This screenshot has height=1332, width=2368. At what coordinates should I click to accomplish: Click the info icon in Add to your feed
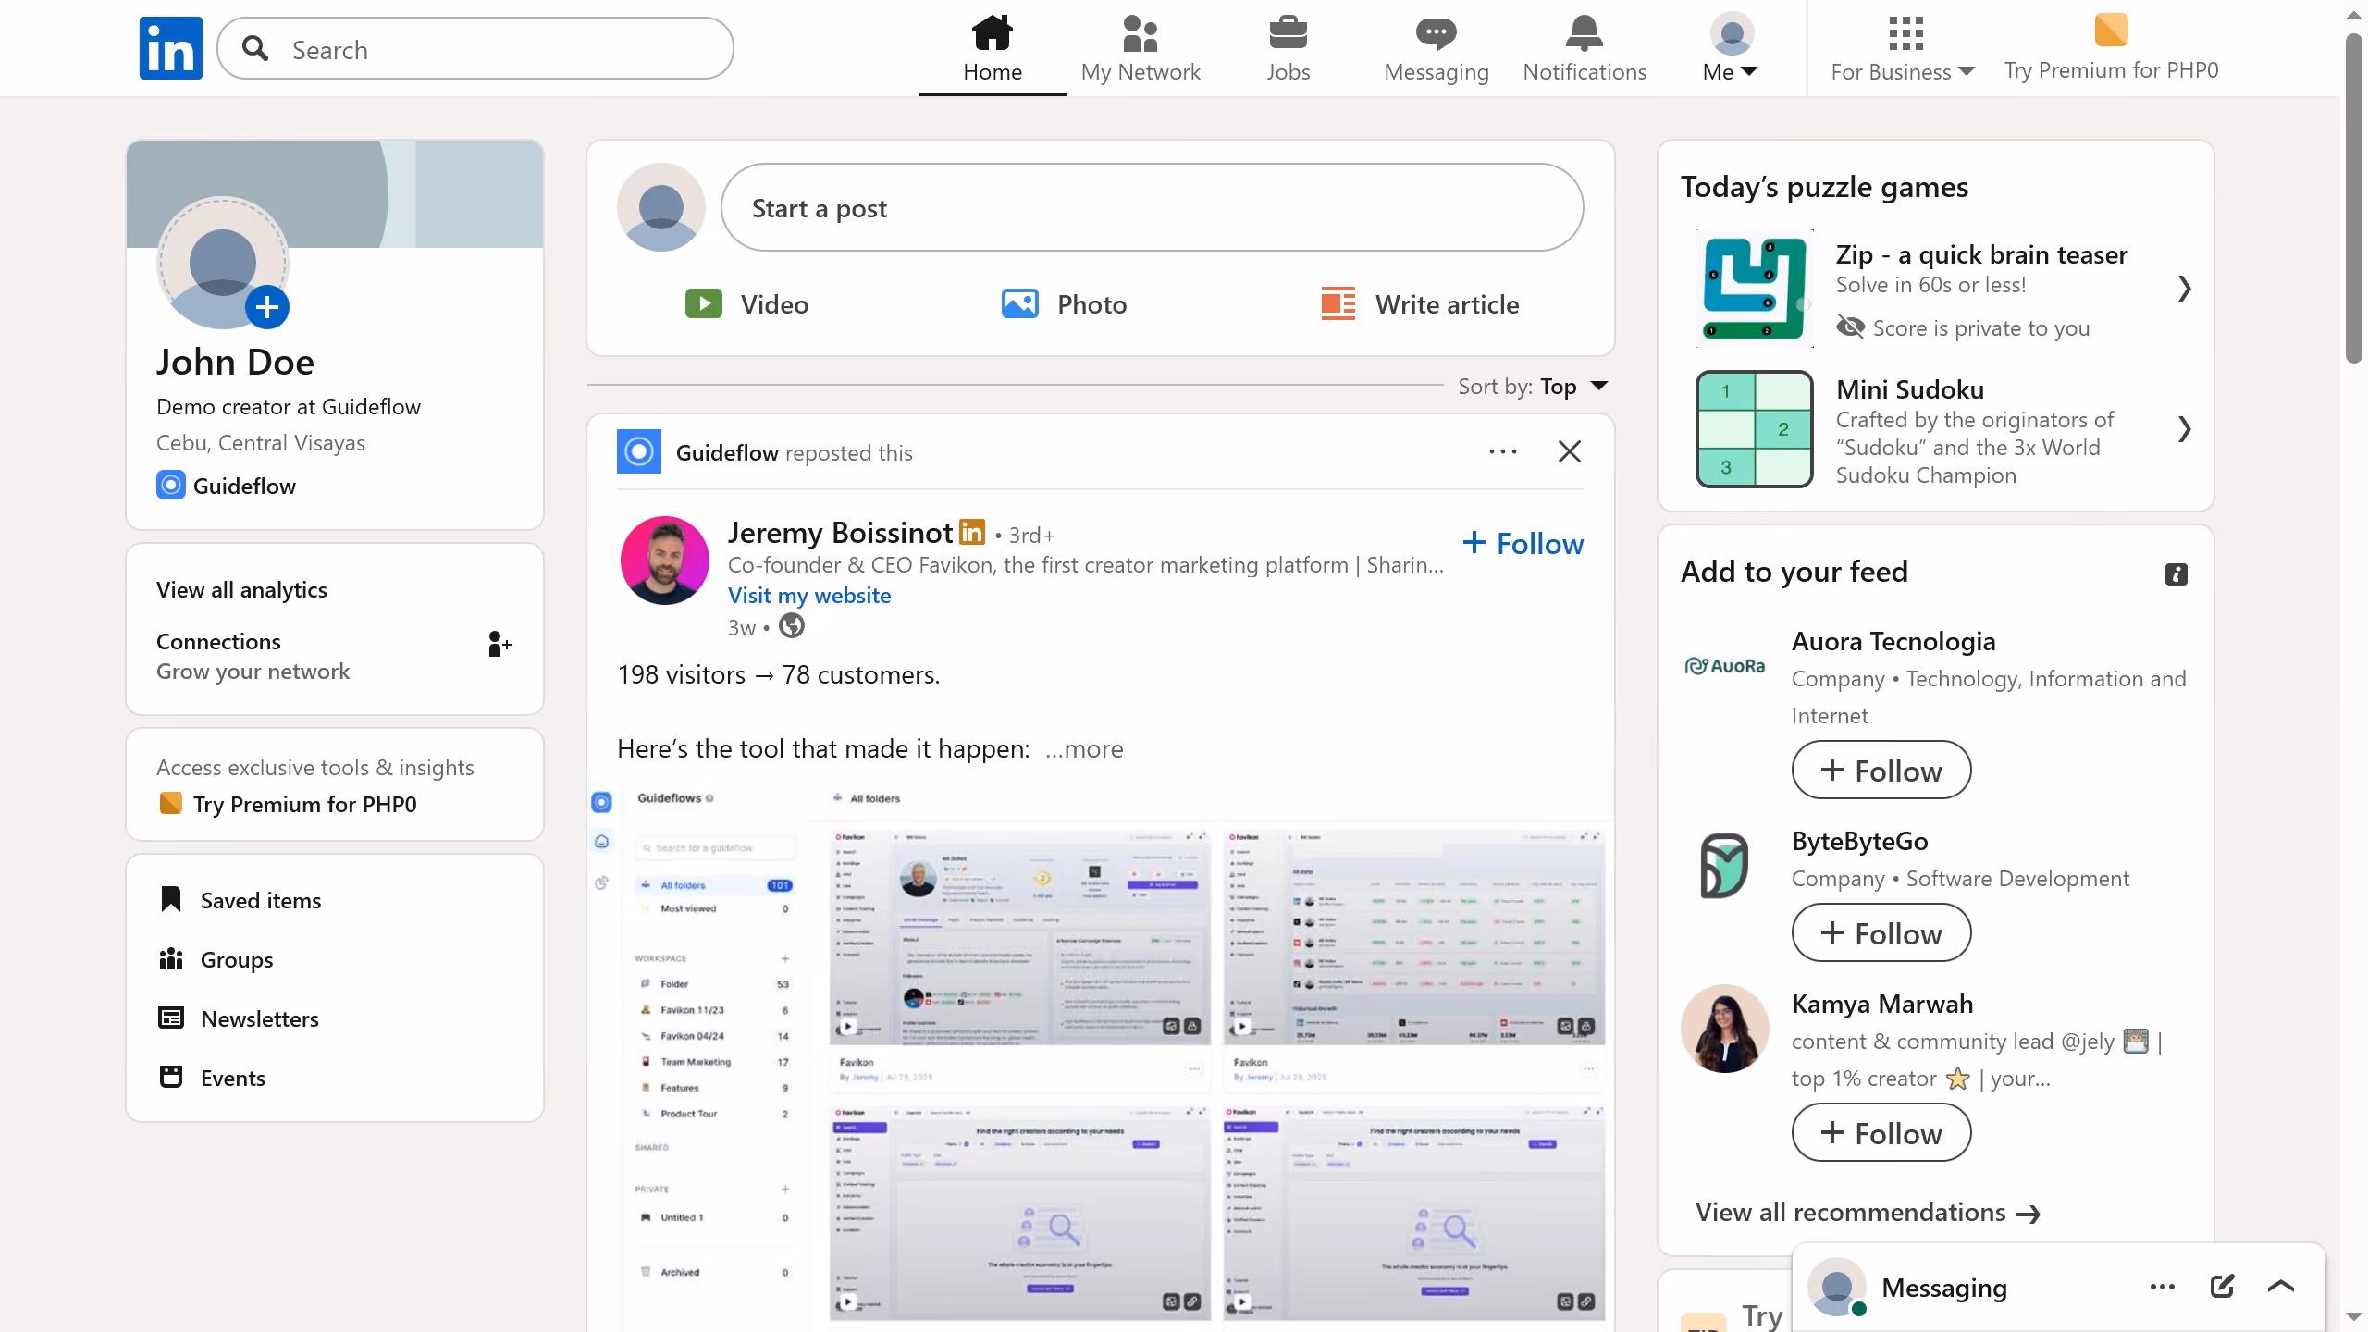(2177, 574)
